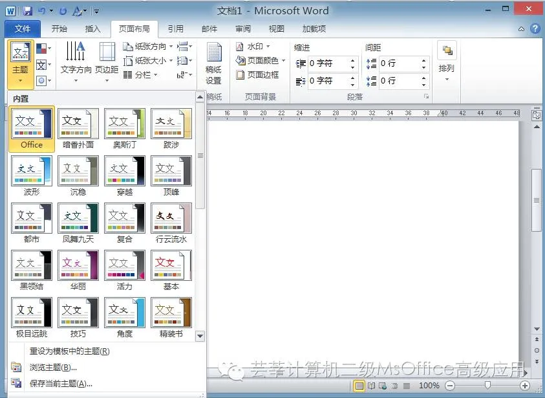The width and height of the screenshot is (545, 398).
Task: Open the Line Numbers dropdown icon
Action: click(x=184, y=61)
